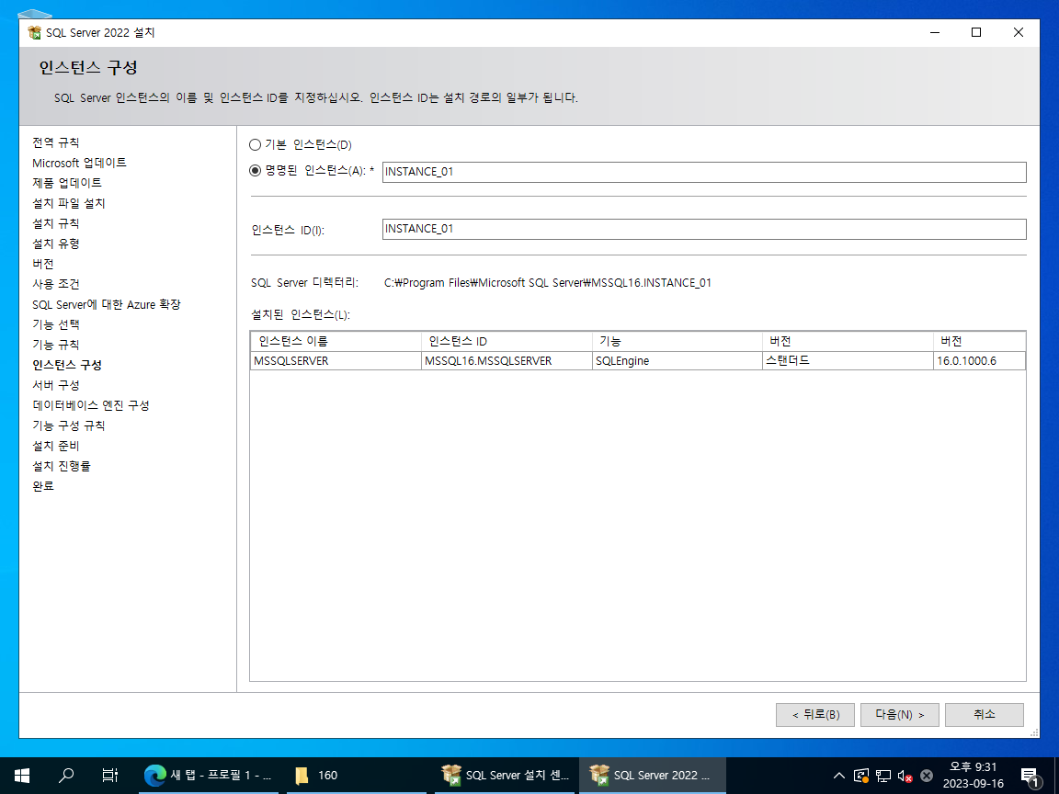
Task: Open taskbar search magnifier
Action: [x=66, y=775]
